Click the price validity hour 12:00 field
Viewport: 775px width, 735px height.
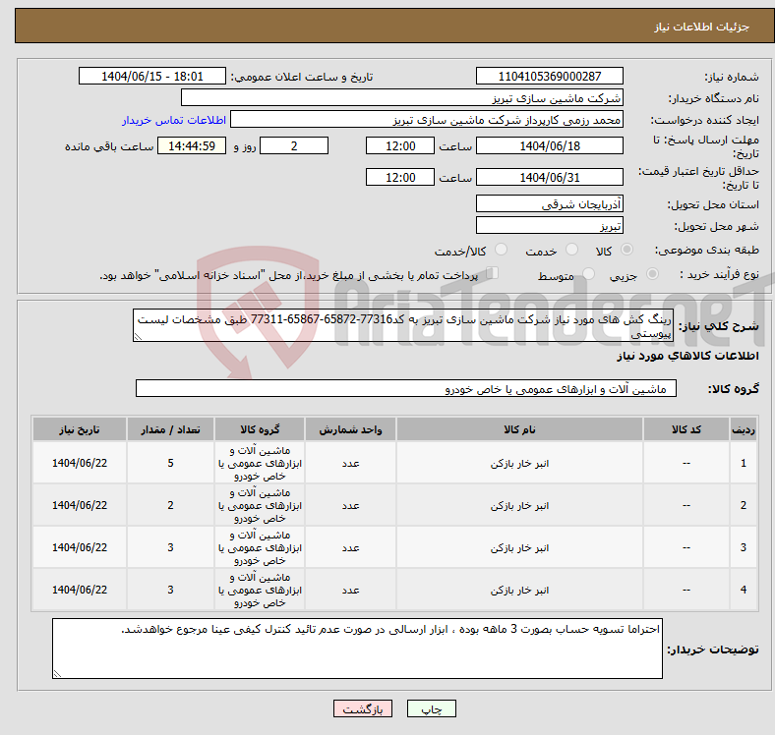[400, 177]
